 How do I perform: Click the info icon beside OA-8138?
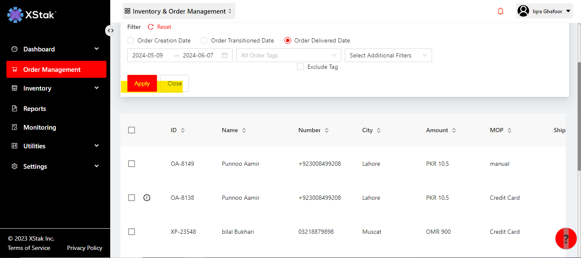[x=147, y=198]
